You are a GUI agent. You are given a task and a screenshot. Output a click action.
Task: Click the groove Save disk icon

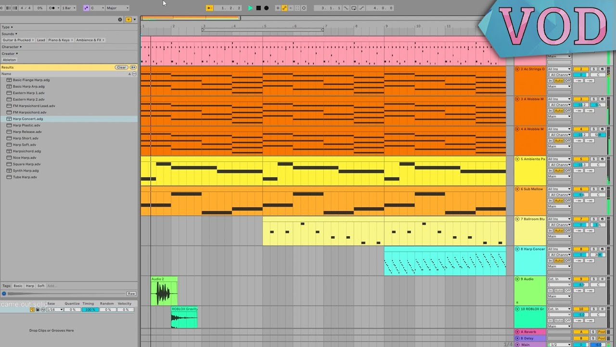coord(38,309)
